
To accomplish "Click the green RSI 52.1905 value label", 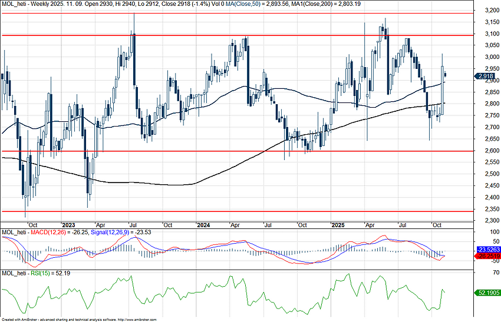I will pos(486,292).
